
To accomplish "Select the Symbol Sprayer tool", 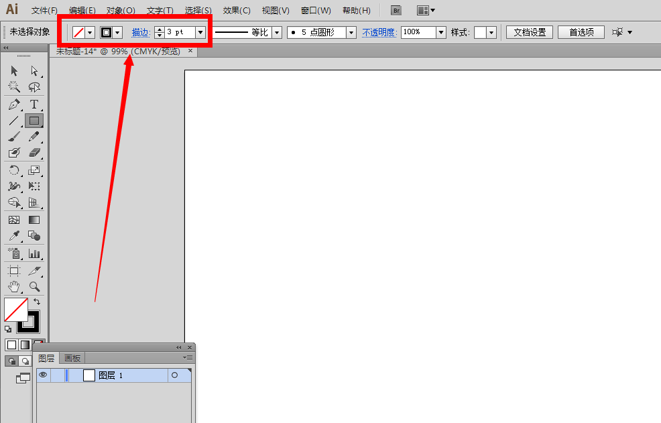I will pos(14,253).
